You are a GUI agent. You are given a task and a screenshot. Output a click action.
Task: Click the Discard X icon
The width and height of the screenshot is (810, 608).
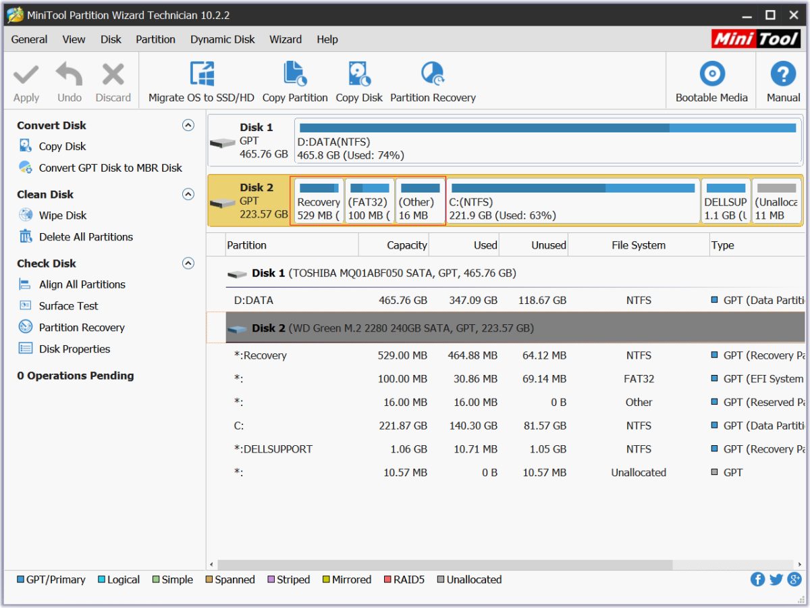click(x=113, y=74)
